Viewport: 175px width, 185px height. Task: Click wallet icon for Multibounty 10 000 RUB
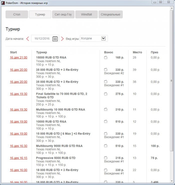(106, 109)
